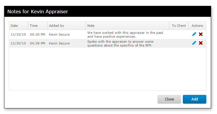Select the note about positive experiences
This screenshot has height=114, width=217.
point(125,34)
